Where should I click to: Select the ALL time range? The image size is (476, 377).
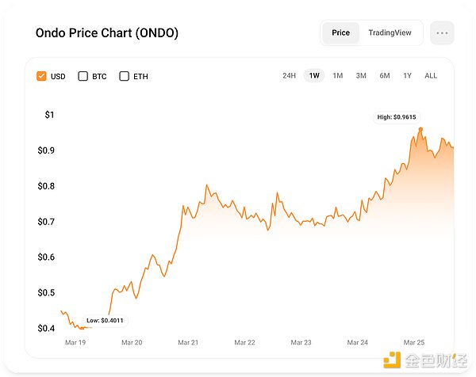(x=431, y=76)
